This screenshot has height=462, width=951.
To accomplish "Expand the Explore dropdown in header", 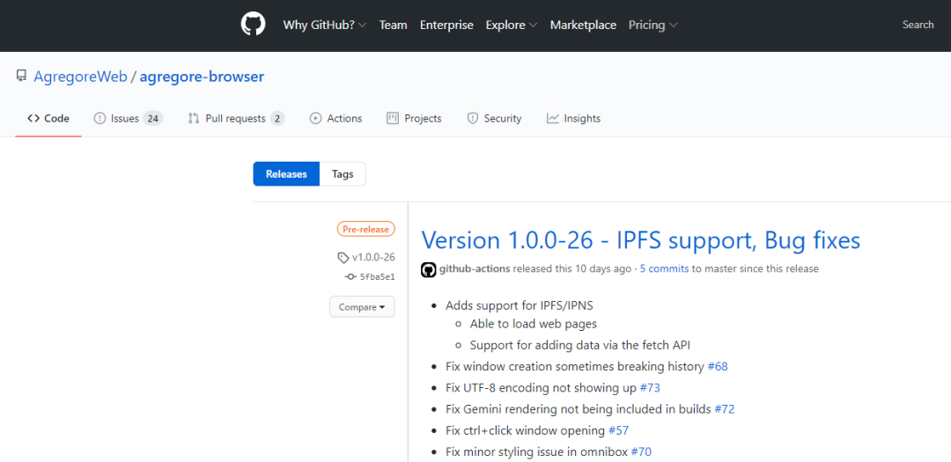I will click(x=512, y=25).
